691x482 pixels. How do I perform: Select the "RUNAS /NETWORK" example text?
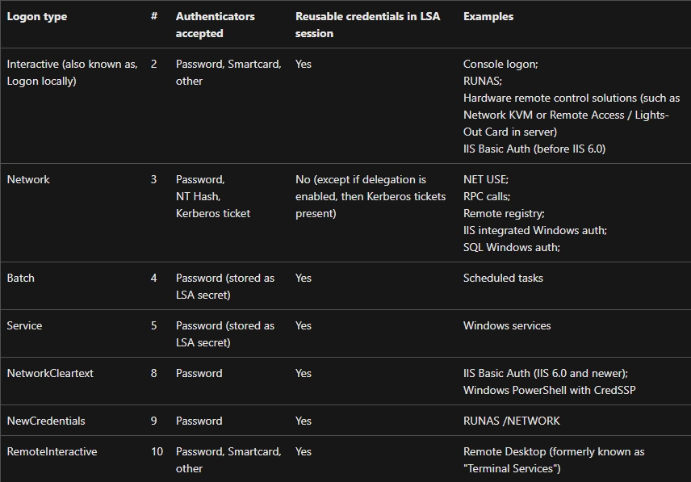(511, 421)
